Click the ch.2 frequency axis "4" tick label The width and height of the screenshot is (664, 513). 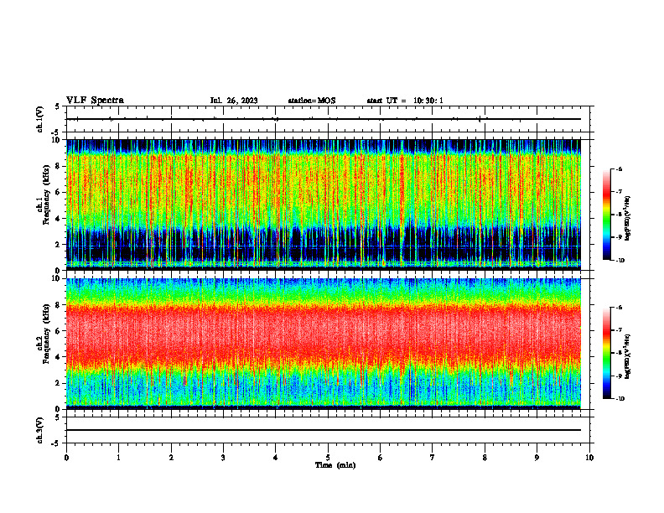point(59,357)
